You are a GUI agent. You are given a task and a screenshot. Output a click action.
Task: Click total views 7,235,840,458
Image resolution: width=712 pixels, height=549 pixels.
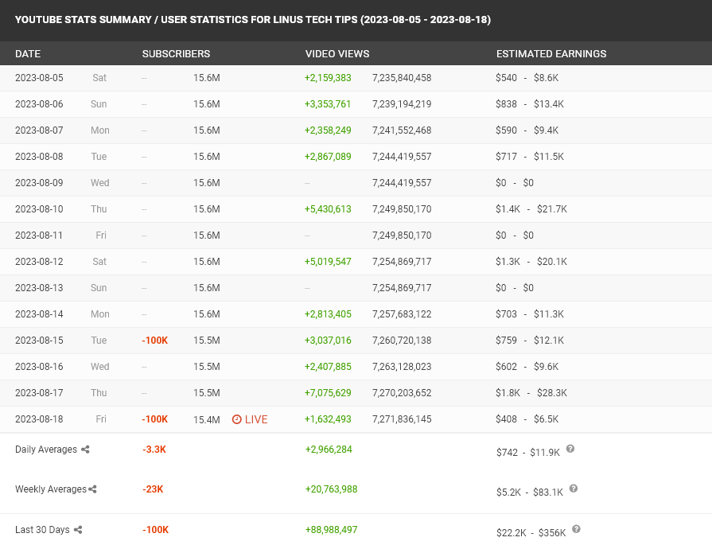tap(402, 78)
